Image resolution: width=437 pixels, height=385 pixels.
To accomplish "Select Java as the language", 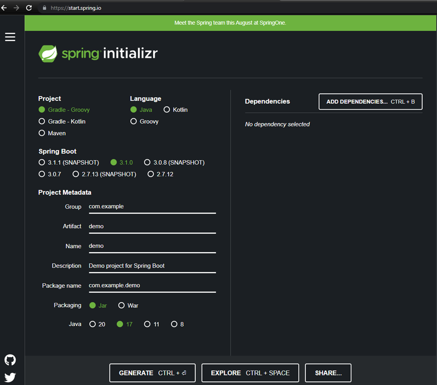I will [141, 110].
